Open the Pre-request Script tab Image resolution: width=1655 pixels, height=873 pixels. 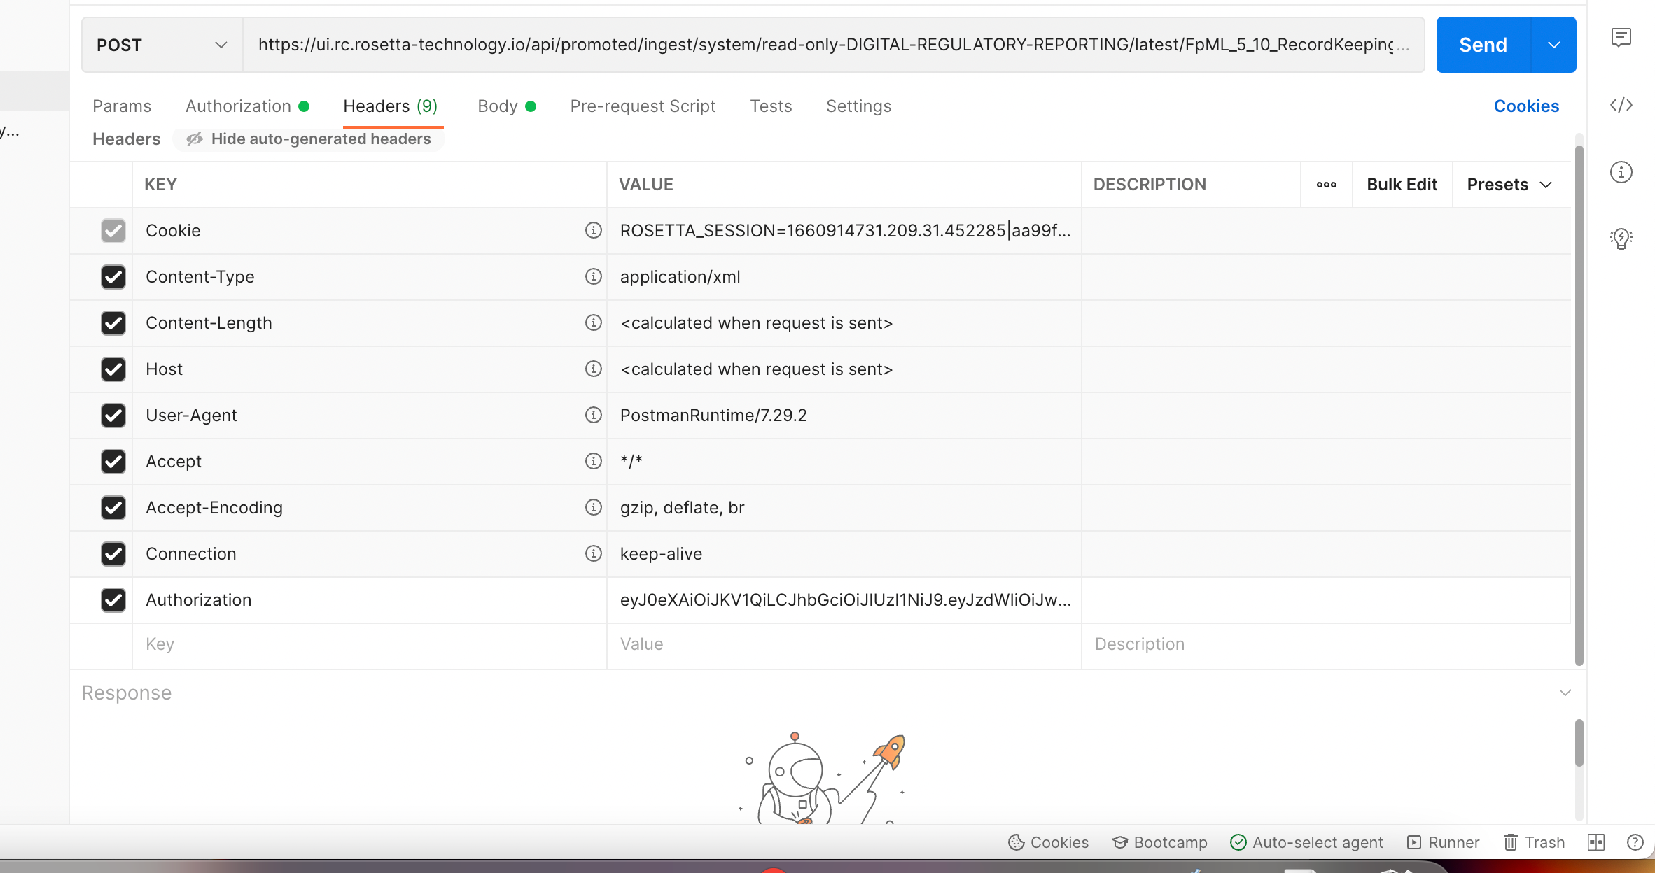click(643, 106)
